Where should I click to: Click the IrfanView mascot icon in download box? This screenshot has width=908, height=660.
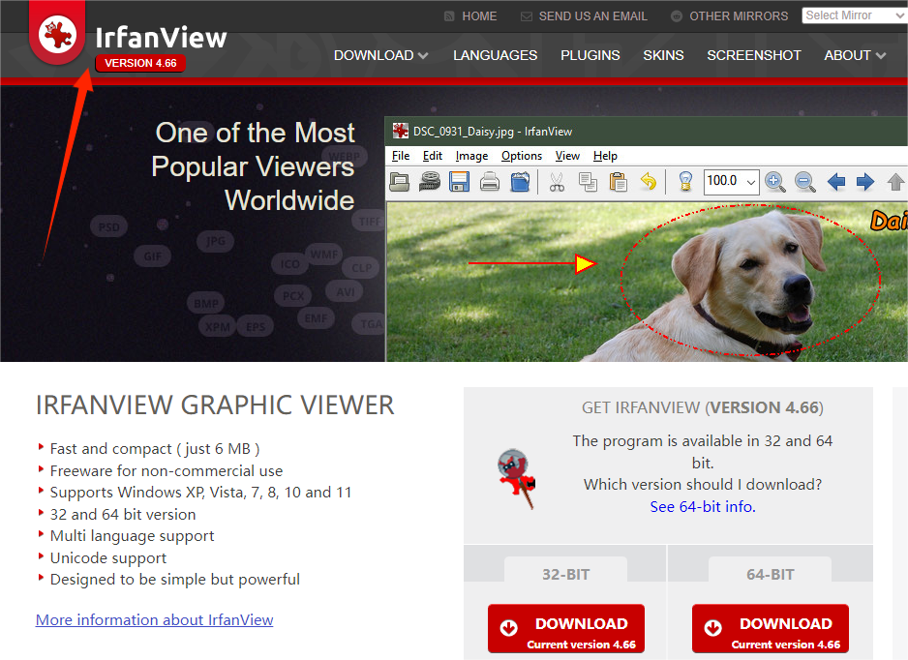tap(517, 478)
